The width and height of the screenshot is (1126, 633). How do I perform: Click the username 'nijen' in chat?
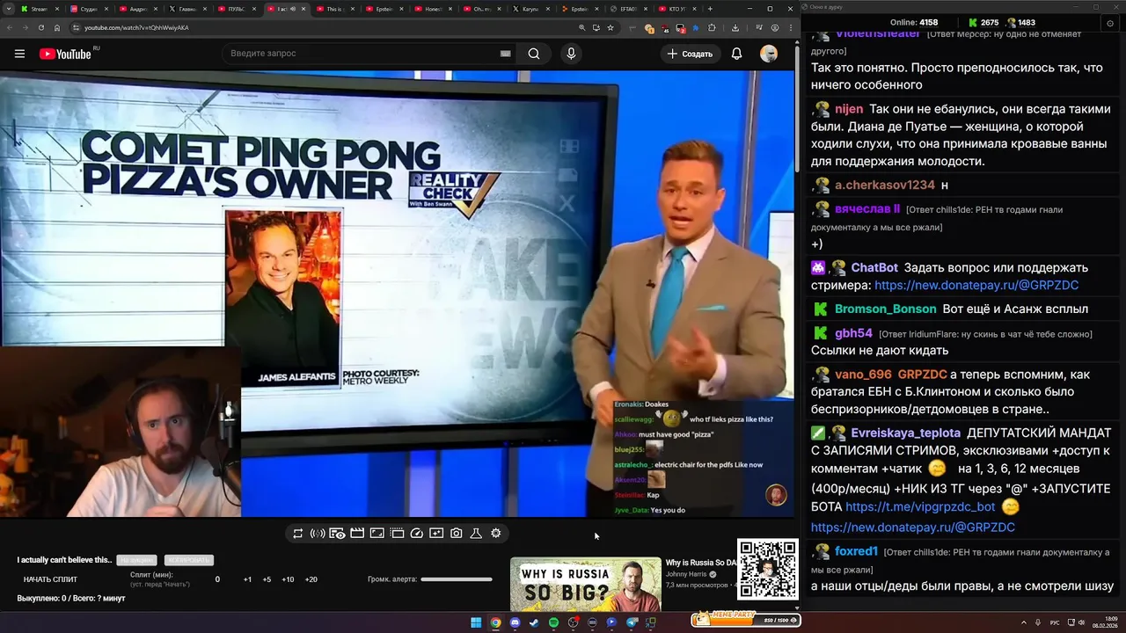pos(849,110)
